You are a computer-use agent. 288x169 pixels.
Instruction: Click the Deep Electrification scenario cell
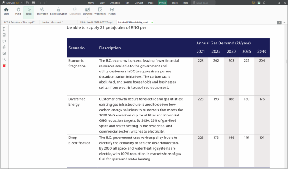[x=80, y=140]
